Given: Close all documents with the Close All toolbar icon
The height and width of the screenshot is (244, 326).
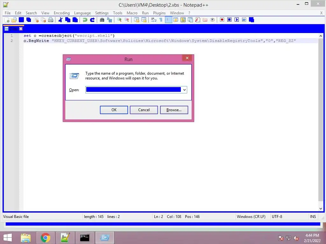Looking at the screenshot, I should point(43,20).
